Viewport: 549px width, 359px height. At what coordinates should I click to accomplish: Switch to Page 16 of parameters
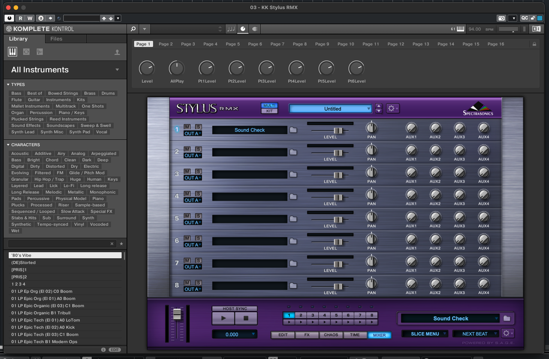(495, 44)
